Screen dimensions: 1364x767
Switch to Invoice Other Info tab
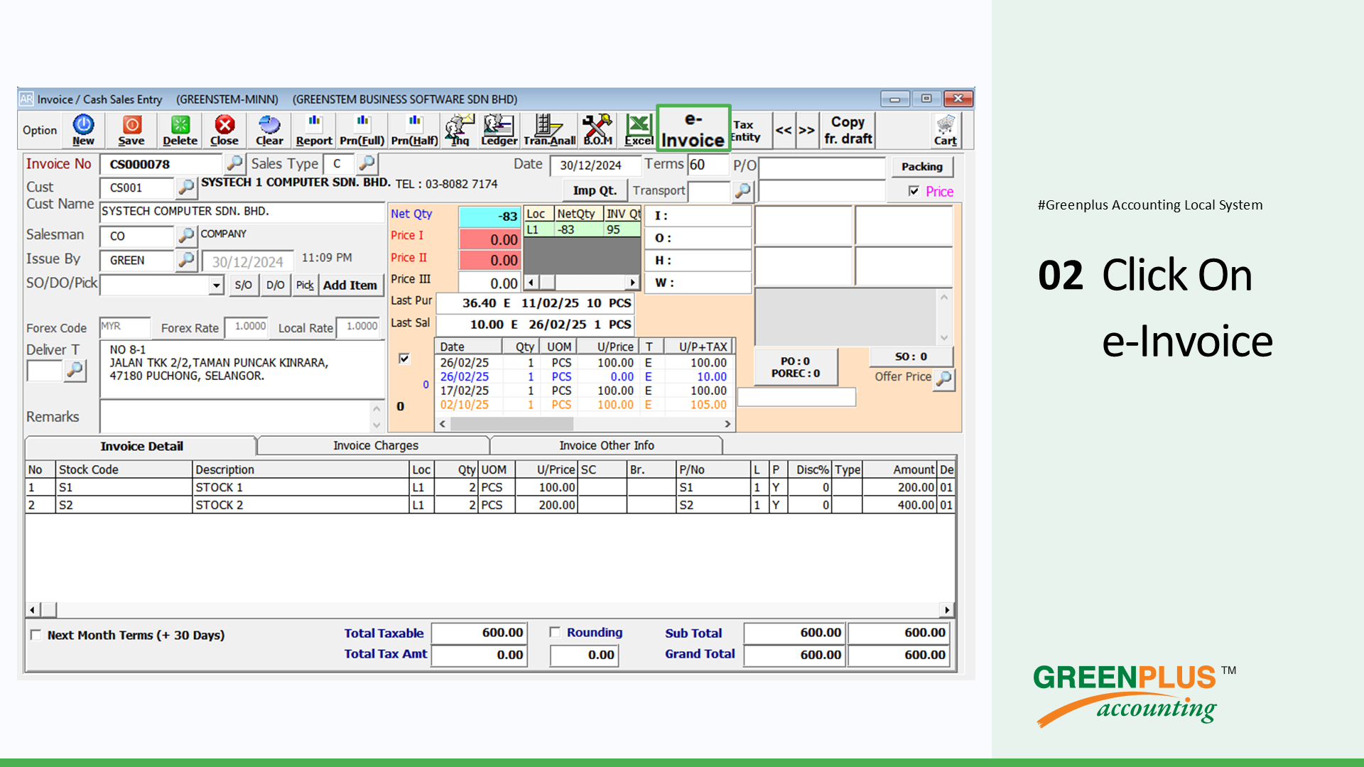tap(606, 445)
